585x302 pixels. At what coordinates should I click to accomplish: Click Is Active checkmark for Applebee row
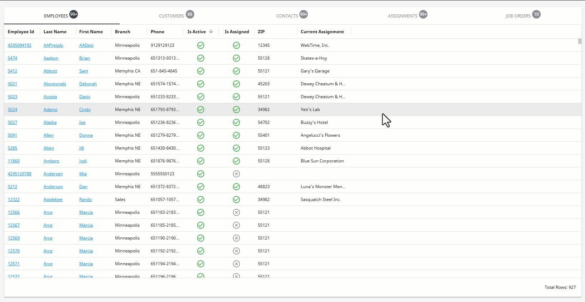201,200
